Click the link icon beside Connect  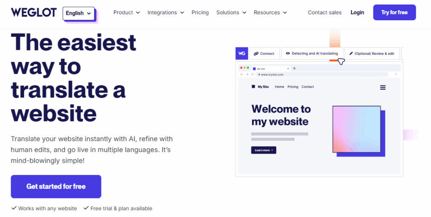point(256,54)
